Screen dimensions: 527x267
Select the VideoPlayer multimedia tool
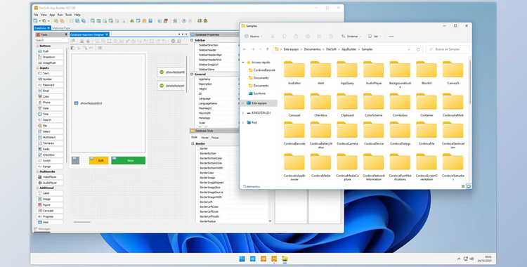tap(50, 177)
